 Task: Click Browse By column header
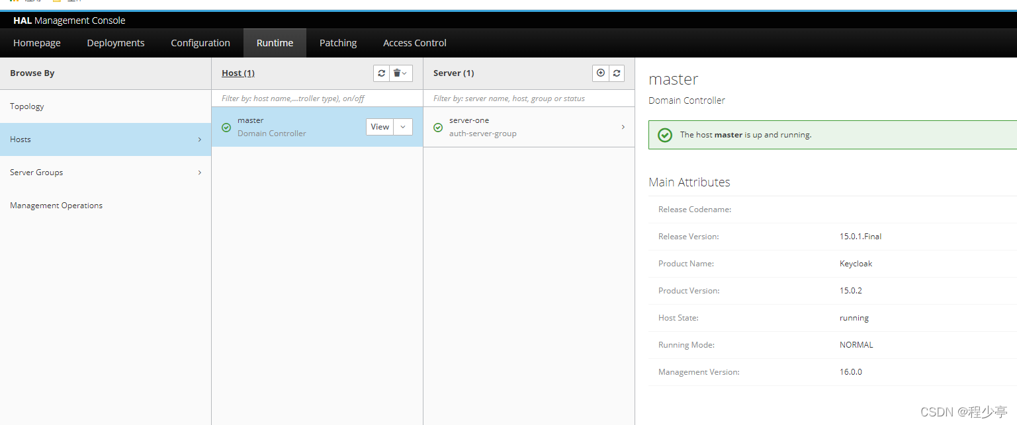pos(32,73)
